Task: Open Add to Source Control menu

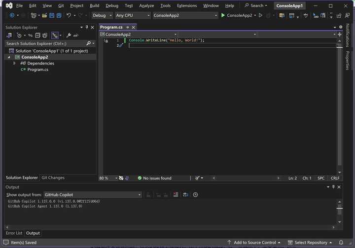Action: pyautogui.click(x=253, y=243)
